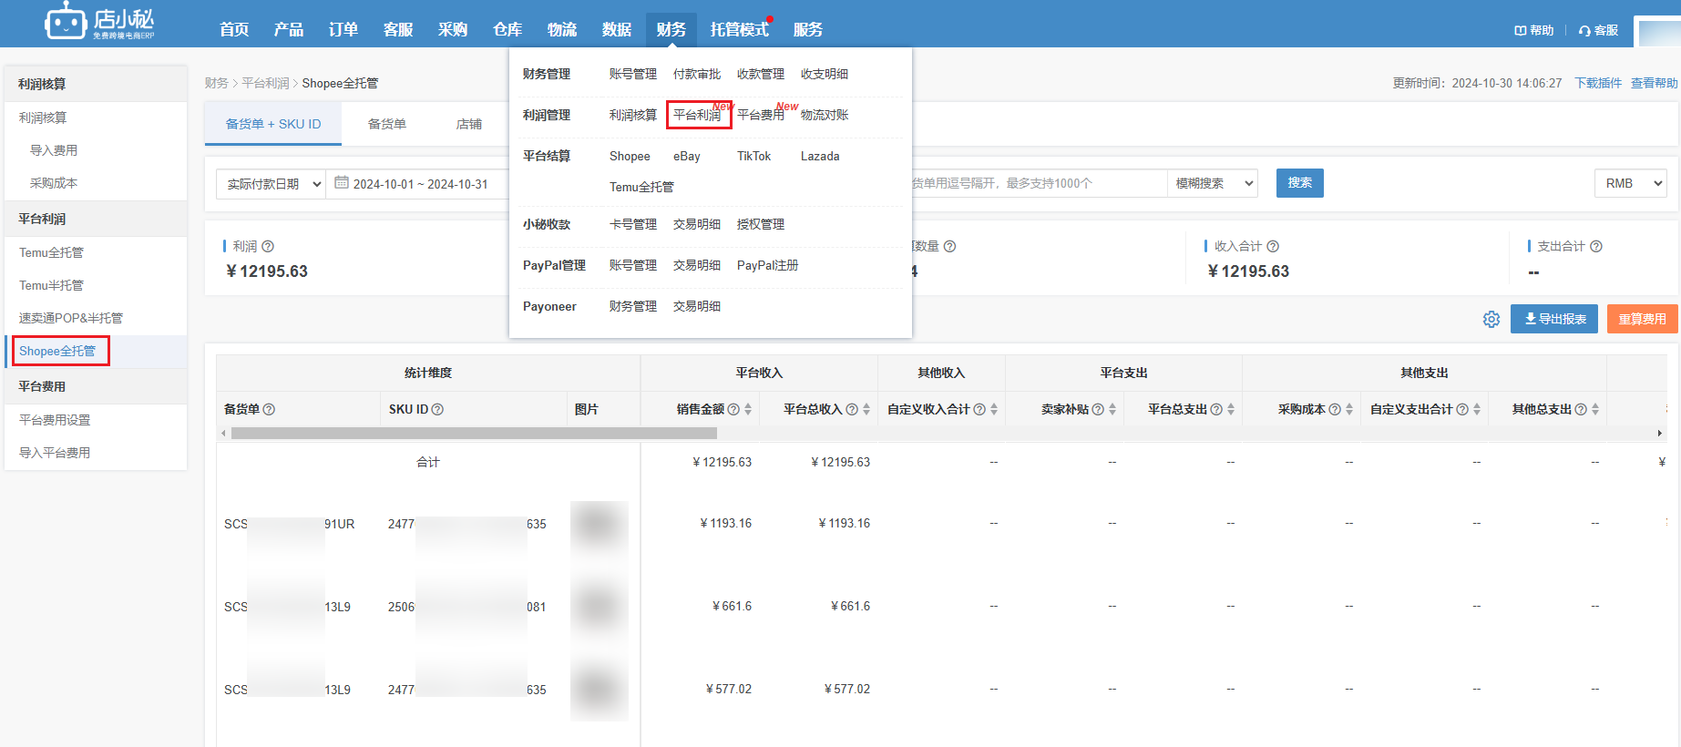Viewport: 1681px width, 747px height.
Task: Select 利润核算 in the 财务 dropdown menu
Action: [x=633, y=115]
